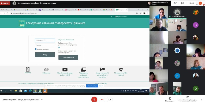Click the forgot username or password link
The width and height of the screenshot is (205, 102).
[66, 40]
